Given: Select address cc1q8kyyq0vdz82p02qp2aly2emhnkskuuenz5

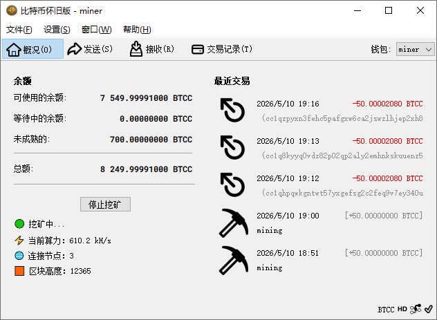Looking at the screenshot, I should coord(342,156).
